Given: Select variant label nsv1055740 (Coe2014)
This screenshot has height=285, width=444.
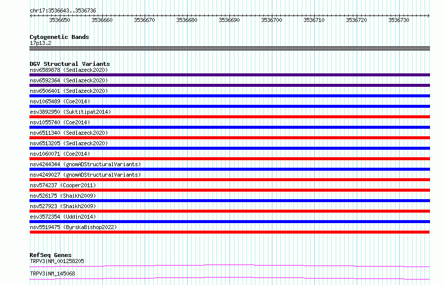Looking at the screenshot, I should click(x=60, y=122).
